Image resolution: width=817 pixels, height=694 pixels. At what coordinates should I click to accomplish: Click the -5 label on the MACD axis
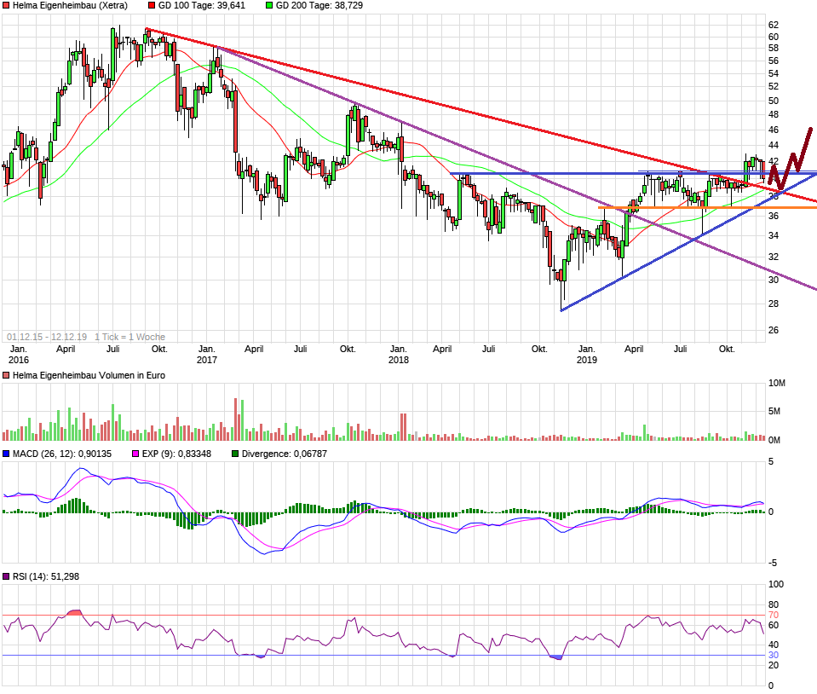tap(772, 563)
